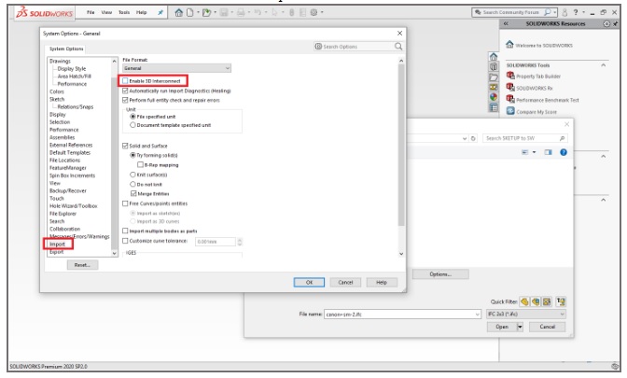Viewport: 627px width, 378px height.
Task: Select Try forming solid(s) radio button
Action: point(132,155)
